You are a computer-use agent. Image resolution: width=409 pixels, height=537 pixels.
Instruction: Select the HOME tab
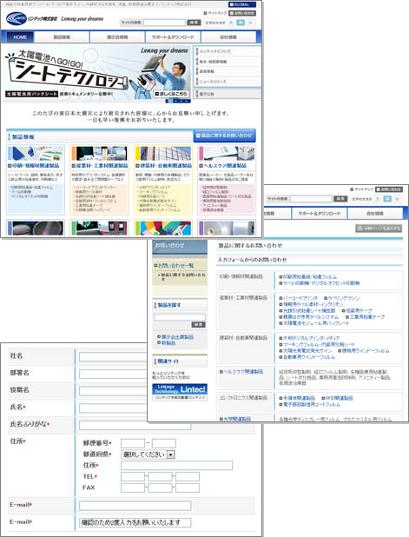(20, 37)
